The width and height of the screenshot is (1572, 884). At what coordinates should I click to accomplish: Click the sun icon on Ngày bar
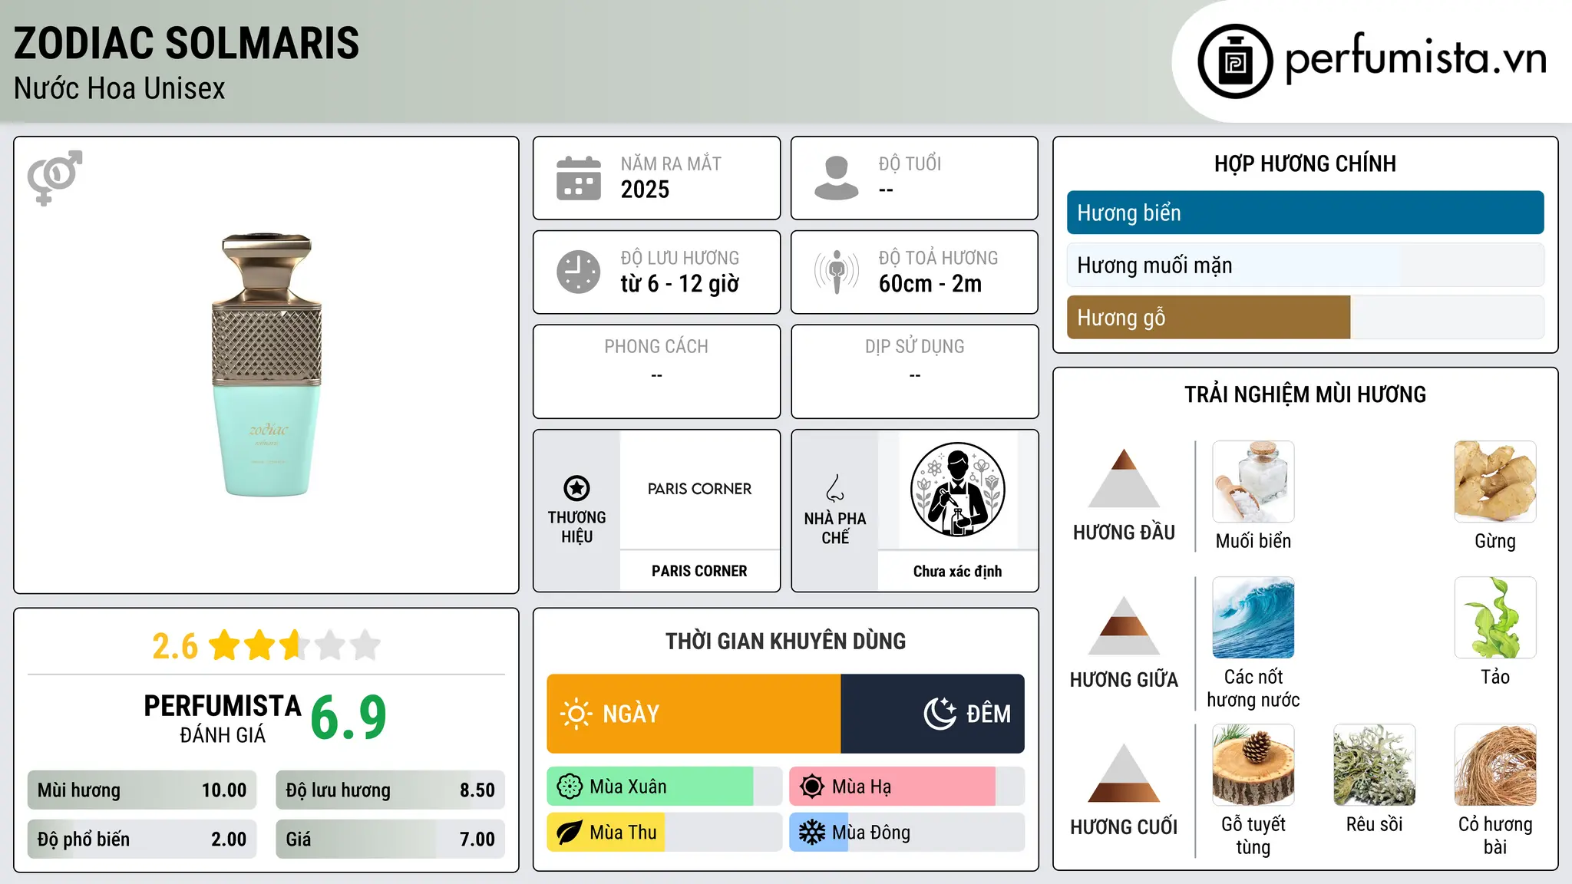576,714
